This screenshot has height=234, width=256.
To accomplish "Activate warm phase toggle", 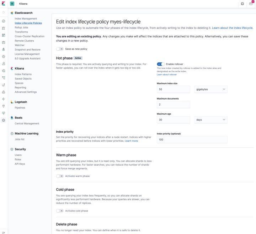I will [x=60, y=176].
